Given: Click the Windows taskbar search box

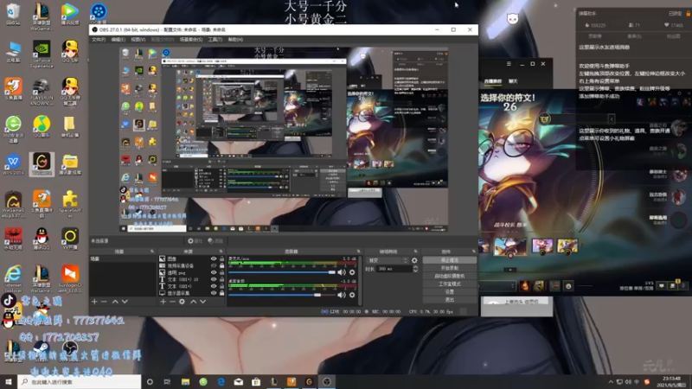Looking at the screenshot, I should [x=80, y=382].
